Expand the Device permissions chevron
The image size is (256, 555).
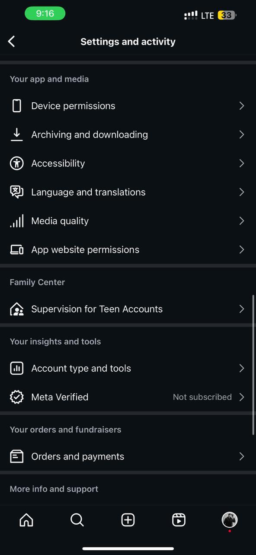click(x=241, y=105)
